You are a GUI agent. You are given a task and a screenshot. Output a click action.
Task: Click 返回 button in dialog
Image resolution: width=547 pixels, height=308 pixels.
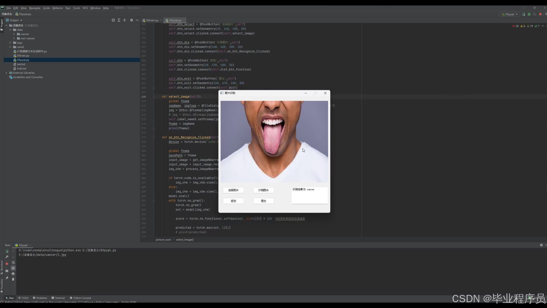pos(233,201)
